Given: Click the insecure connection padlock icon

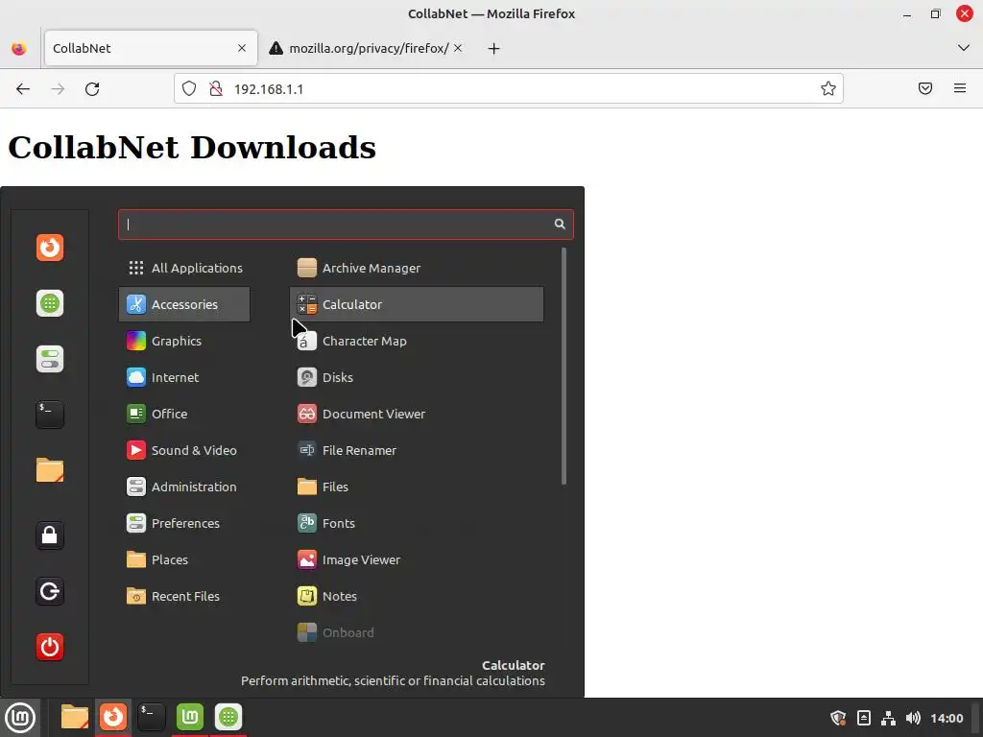Looking at the screenshot, I should click(x=216, y=88).
